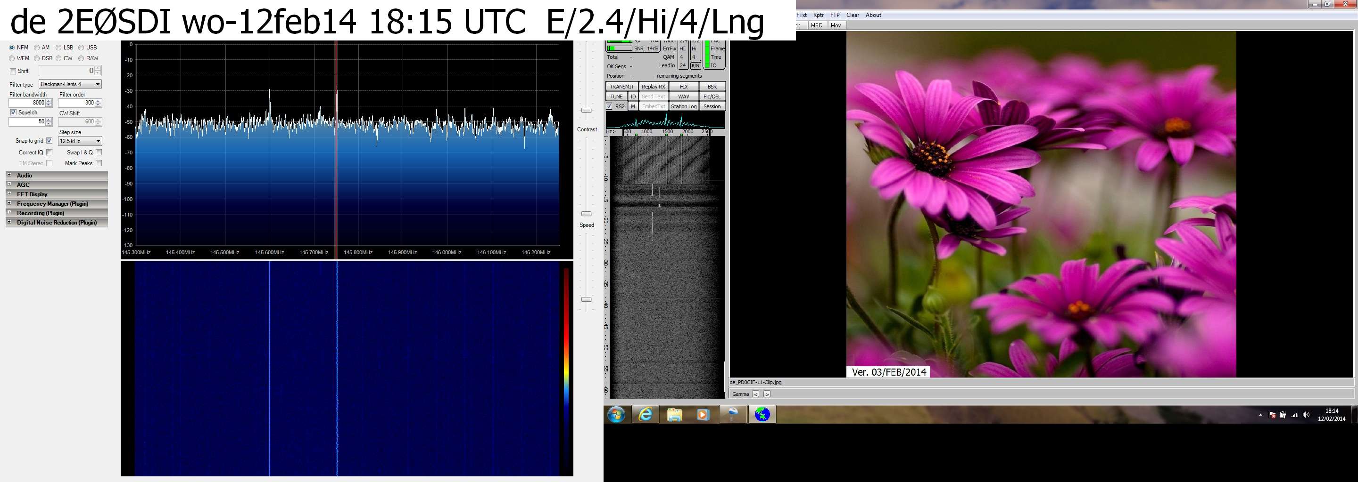
Task: Switch to the globe app in taskbar
Action: [762, 415]
